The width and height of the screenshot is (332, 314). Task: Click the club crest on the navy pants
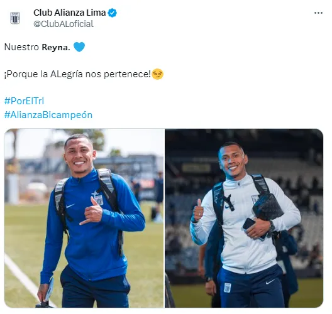228,288
